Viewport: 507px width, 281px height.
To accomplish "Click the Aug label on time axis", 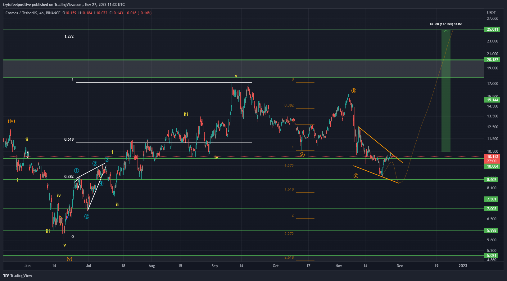I will point(152,266).
